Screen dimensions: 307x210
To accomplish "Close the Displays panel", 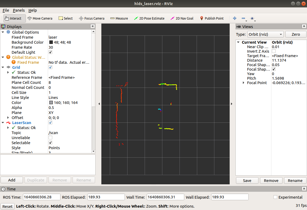I will click(x=93, y=26).
